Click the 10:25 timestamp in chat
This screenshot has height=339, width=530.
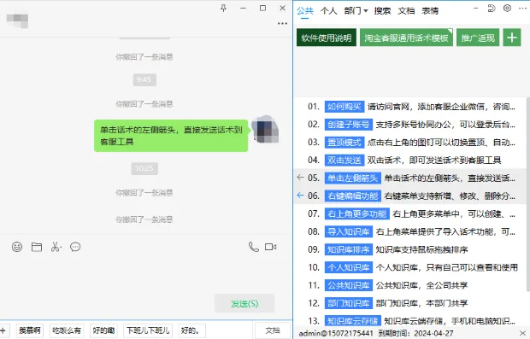pos(144,168)
